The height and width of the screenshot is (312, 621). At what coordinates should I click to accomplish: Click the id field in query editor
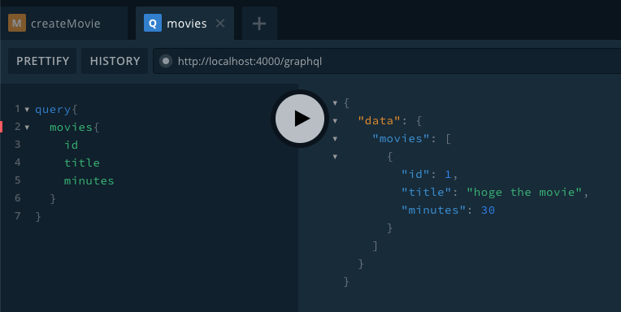pyautogui.click(x=72, y=145)
